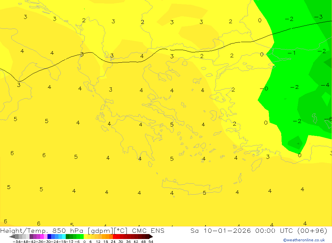Click the '00:00 UTC' time text
The height and width of the screenshot is (243, 332).
274,230
